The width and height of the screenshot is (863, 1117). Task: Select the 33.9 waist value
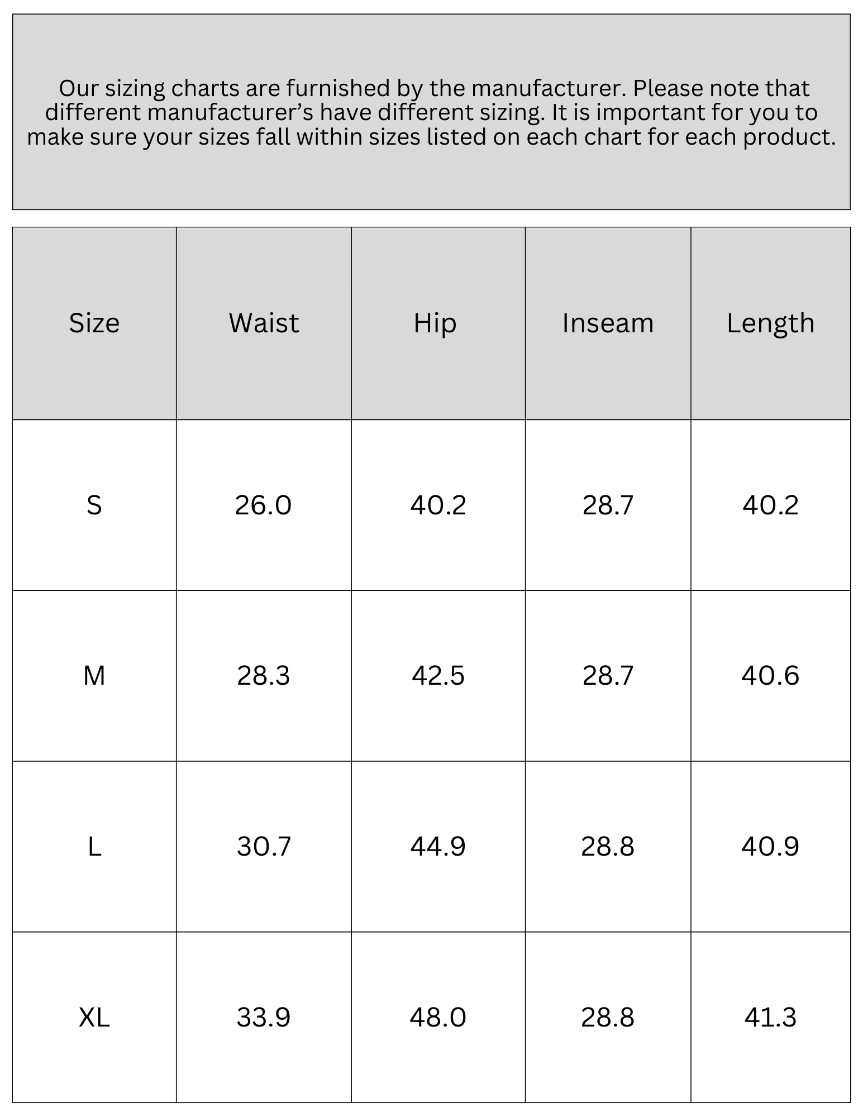point(263,1017)
